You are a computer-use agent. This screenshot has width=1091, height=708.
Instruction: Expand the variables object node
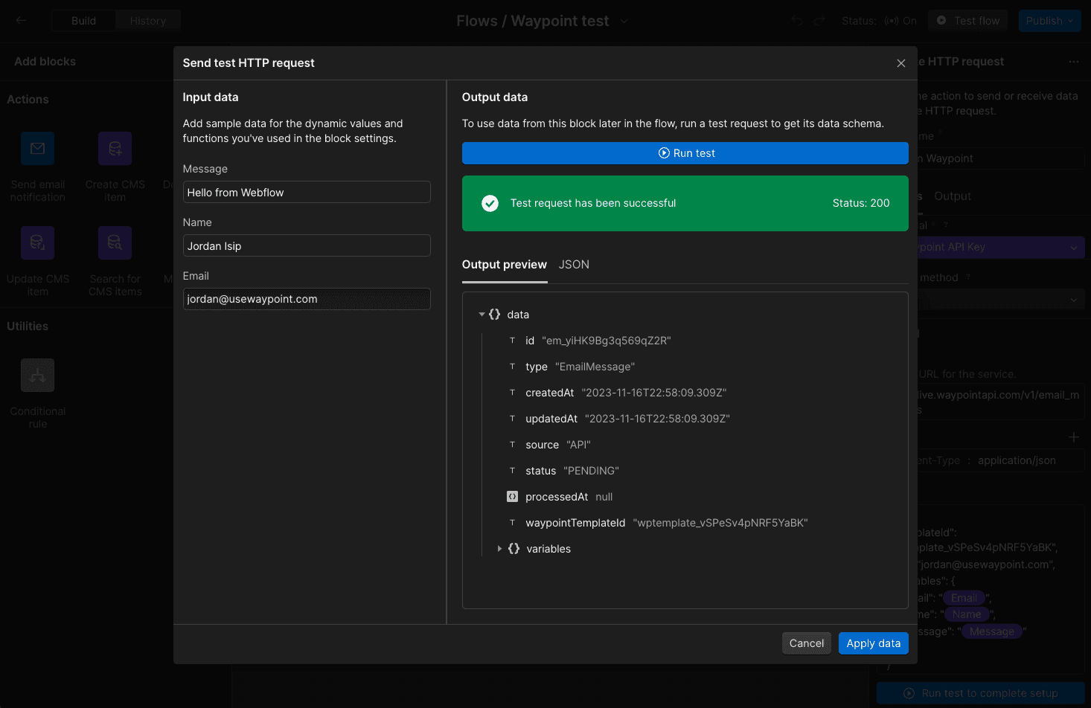499,549
